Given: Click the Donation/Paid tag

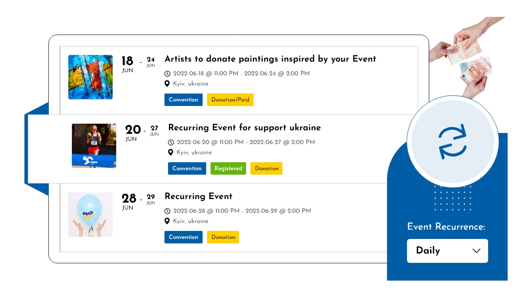Looking at the screenshot, I should 230,100.
